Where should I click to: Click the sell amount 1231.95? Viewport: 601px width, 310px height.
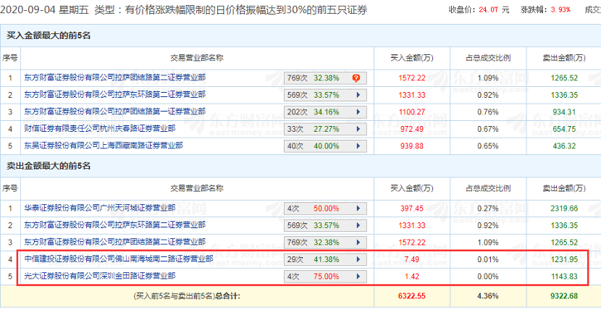[565, 259]
